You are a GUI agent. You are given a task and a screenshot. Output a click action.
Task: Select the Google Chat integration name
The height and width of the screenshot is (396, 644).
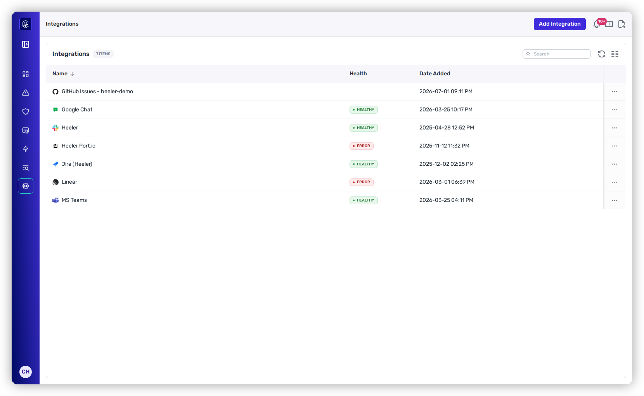(77, 110)
